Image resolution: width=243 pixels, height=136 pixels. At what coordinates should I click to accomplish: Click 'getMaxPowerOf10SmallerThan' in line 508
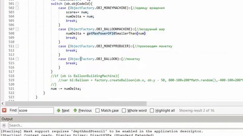coord(111,33)
